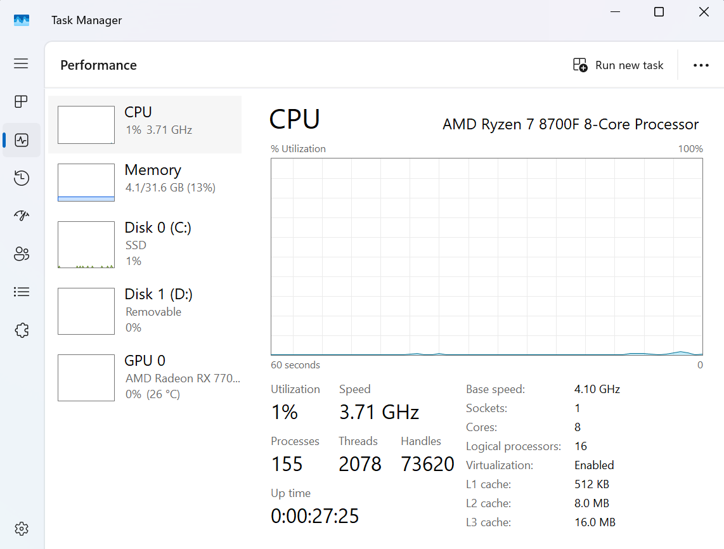Open Task Manager settings gear
The image size is (724, 549).
[x=22, y=529]
